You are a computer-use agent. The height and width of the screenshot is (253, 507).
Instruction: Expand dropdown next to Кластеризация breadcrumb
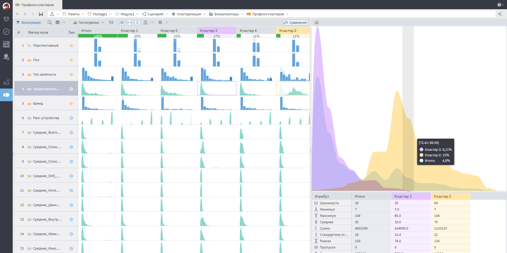(x=204, y=14)
